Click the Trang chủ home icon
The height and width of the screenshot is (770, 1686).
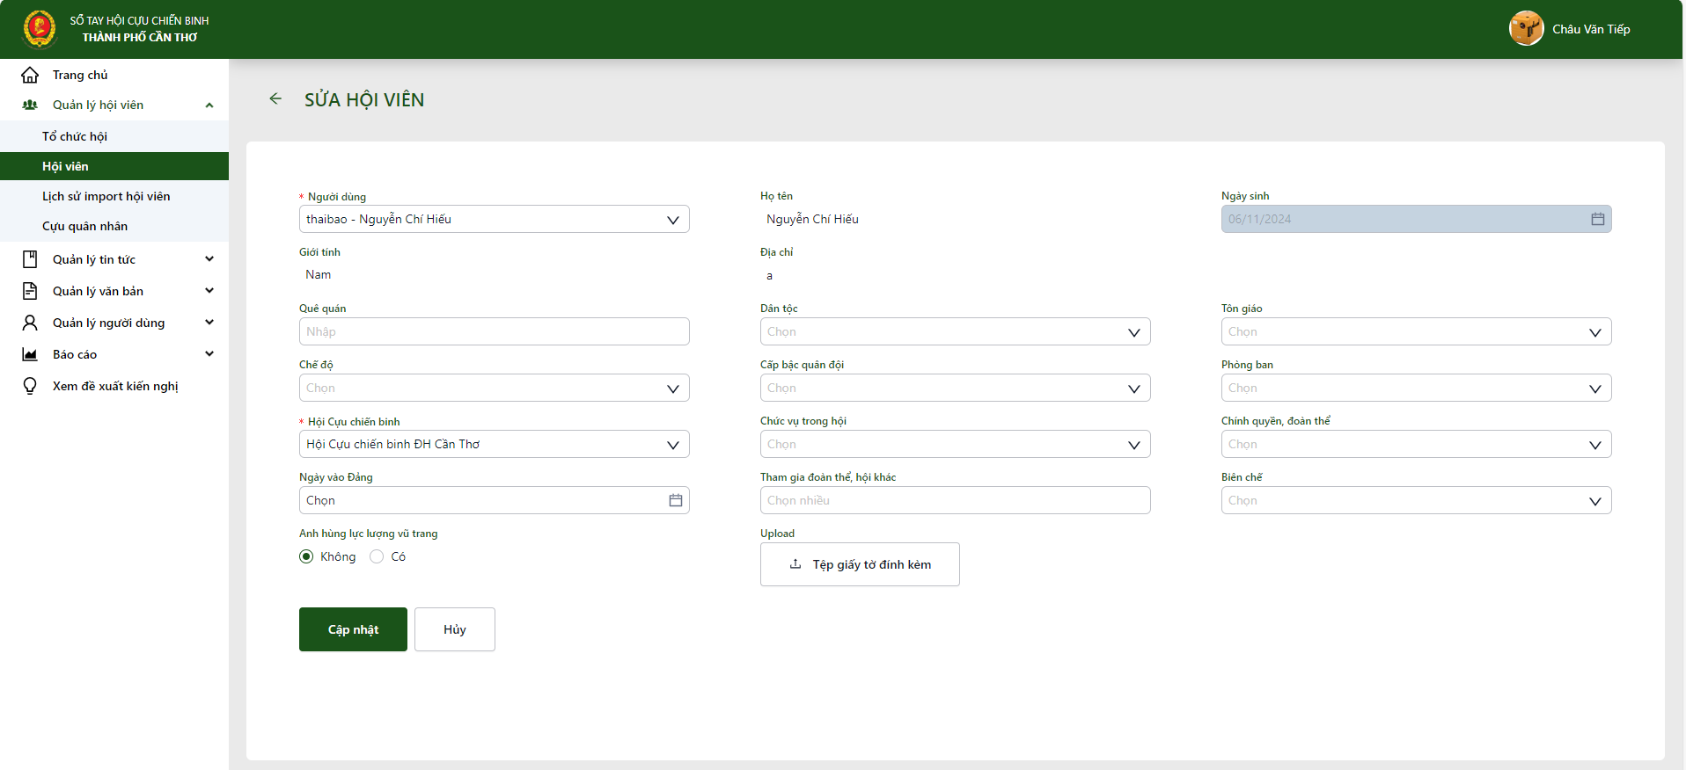click(30, 75)
